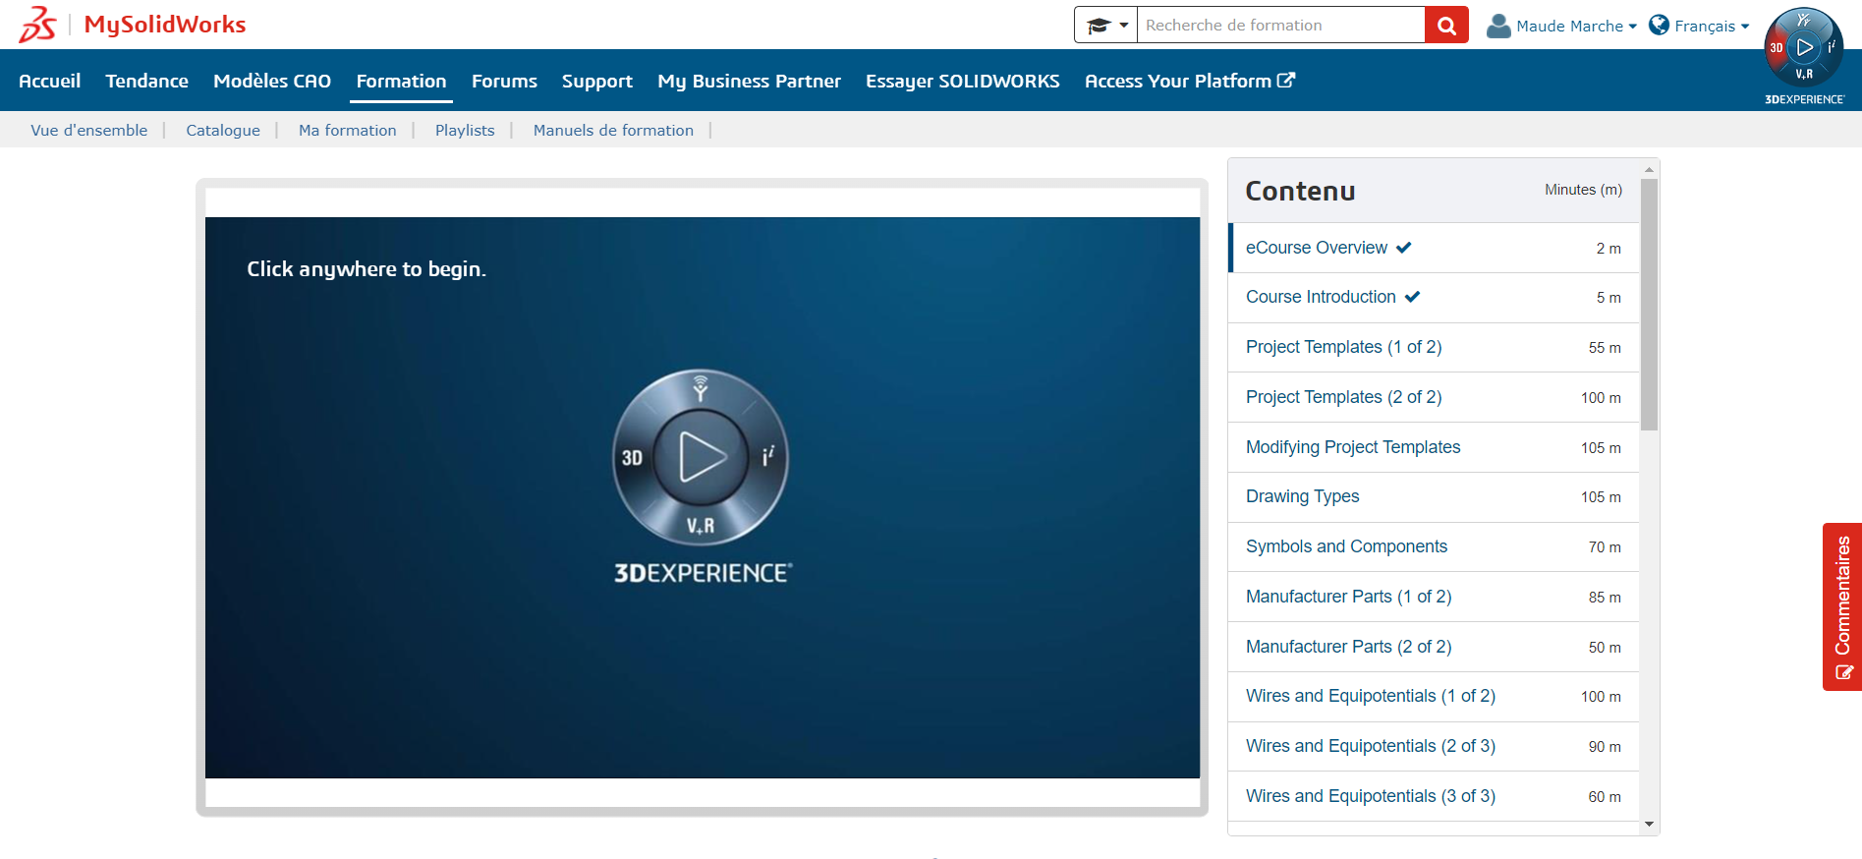This screenshot has height=859, width=1862.
Task: Click the content list scroll up arrow
Action: click(x=1649, y=170)
